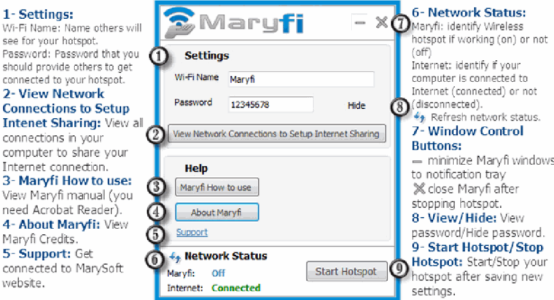
Task: Click '3- Maryfi How to use:' description heading
Action: click(67, 181)
